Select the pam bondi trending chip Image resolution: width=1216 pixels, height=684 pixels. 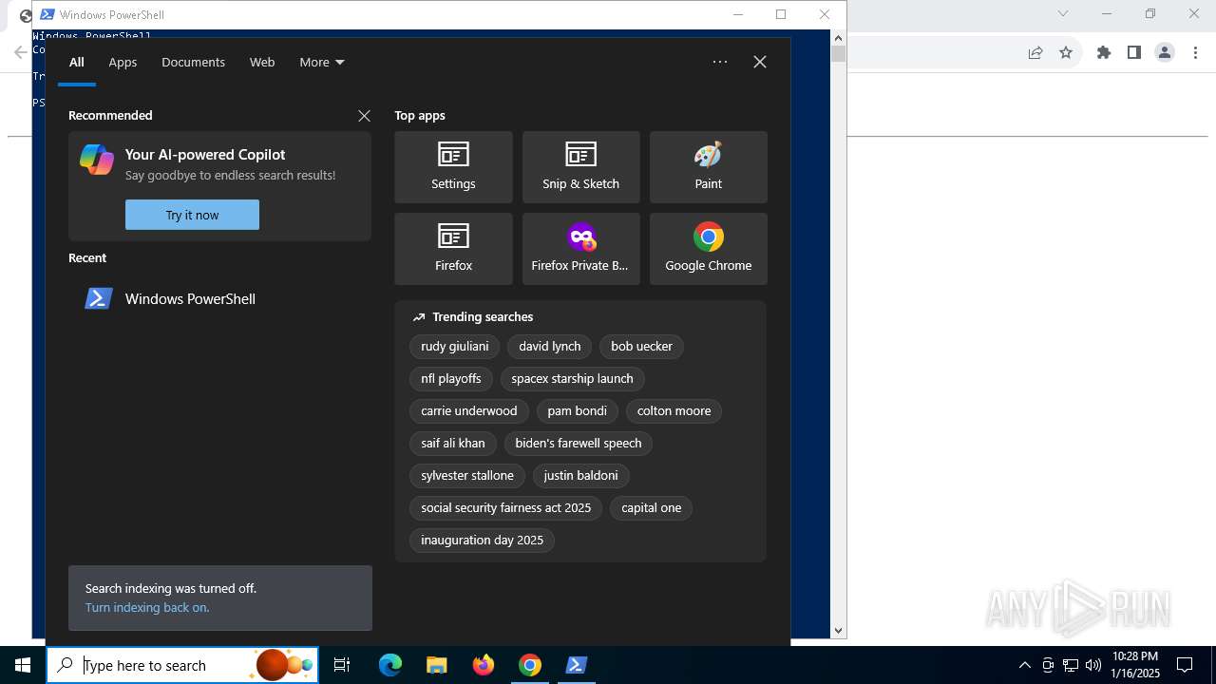578,411
